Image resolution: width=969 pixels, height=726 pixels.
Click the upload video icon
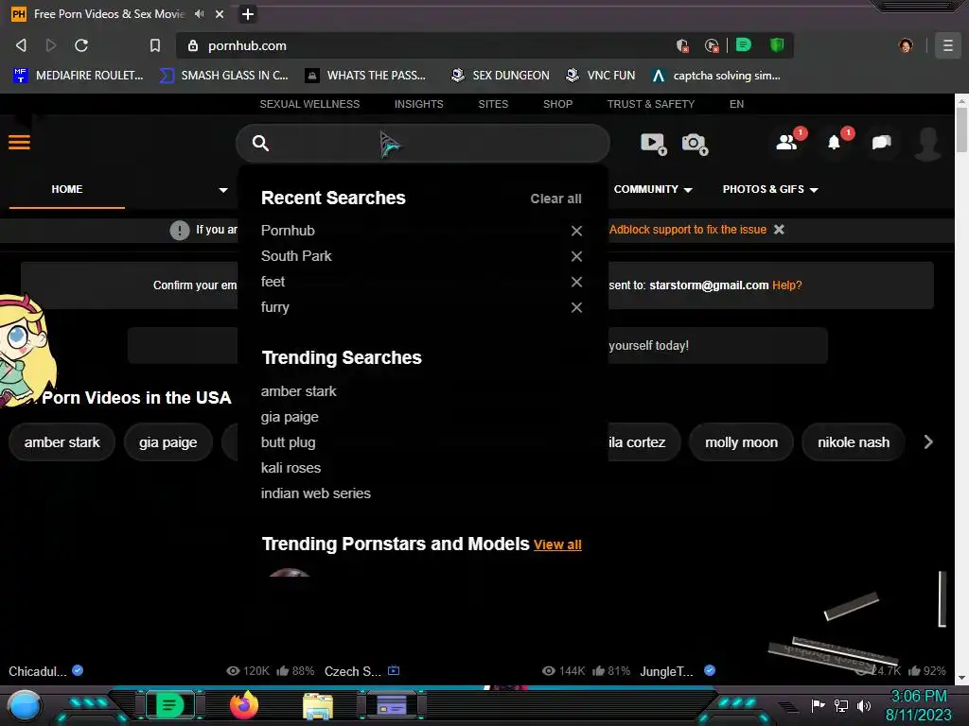pyautogui.click(x=653, y=144)
